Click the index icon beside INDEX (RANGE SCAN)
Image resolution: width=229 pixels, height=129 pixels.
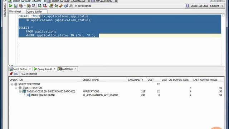29,95
